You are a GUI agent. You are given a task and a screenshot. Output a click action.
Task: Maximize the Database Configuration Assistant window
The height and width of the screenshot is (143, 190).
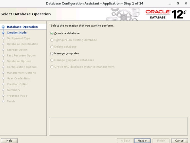(x=178, y=4)
